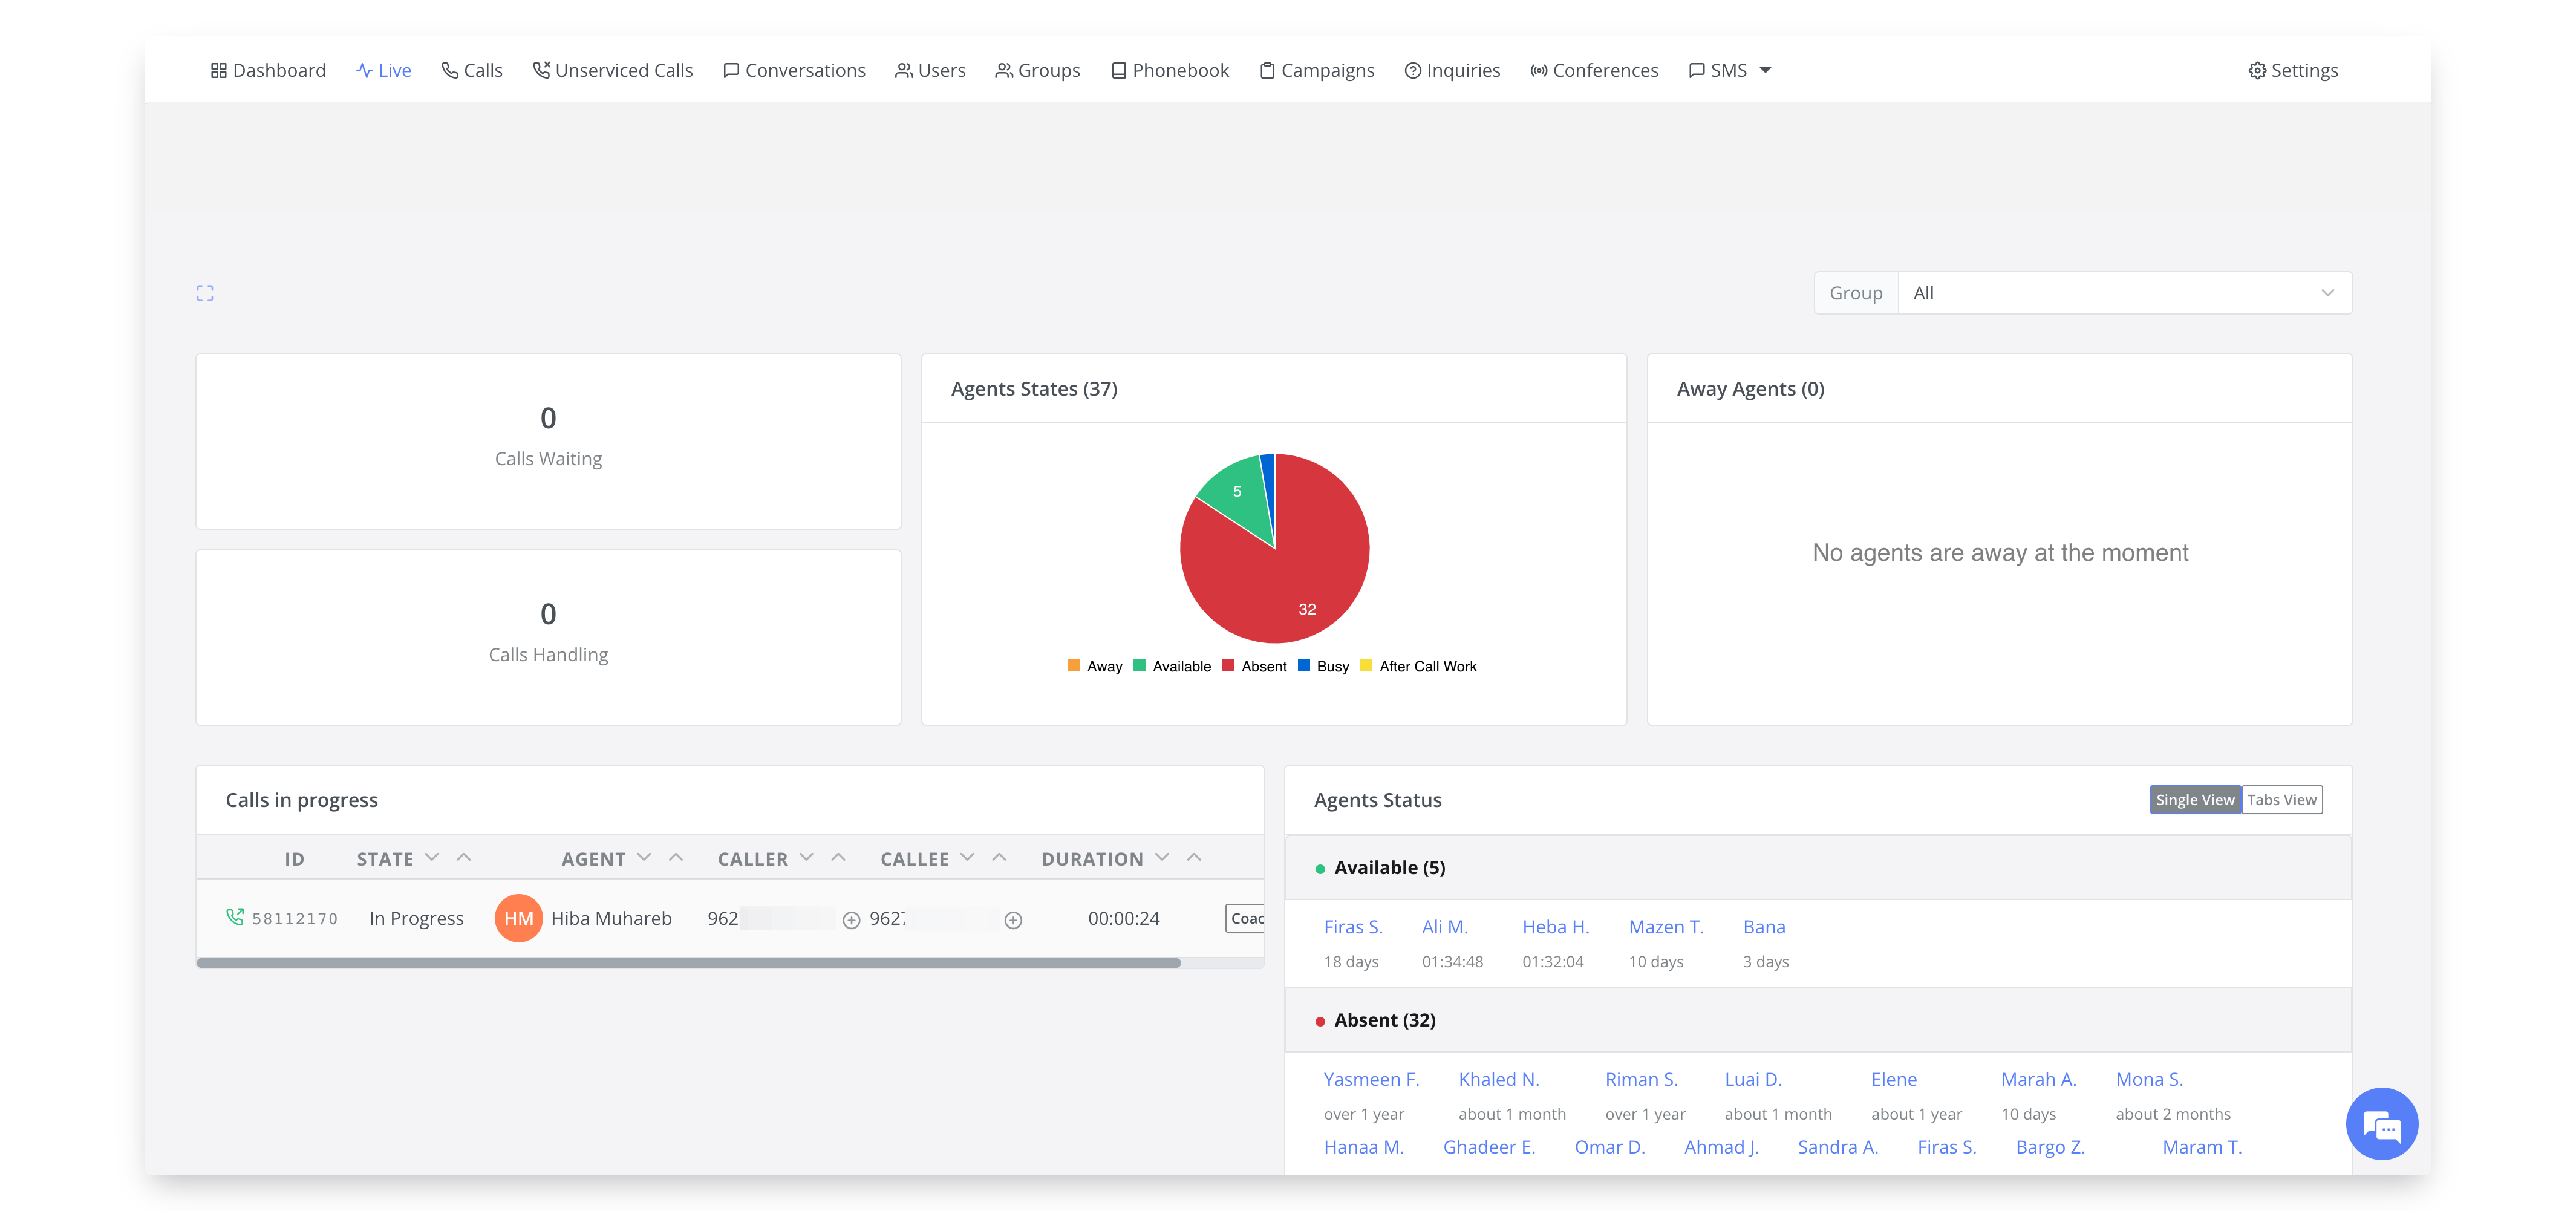Viewport: 2576px width, 1211px height.
Task: Sort DURATION column descending arrow
Action: tap(1162, 857)
